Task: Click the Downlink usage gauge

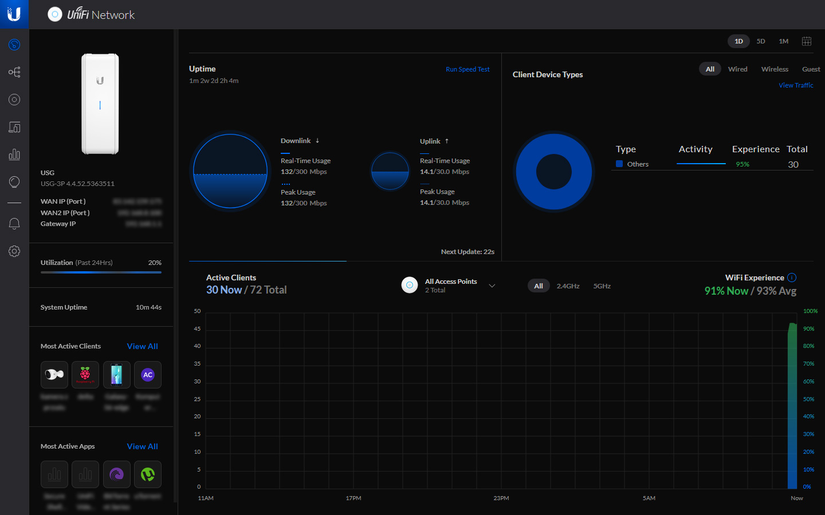Action: click(230, 171)
